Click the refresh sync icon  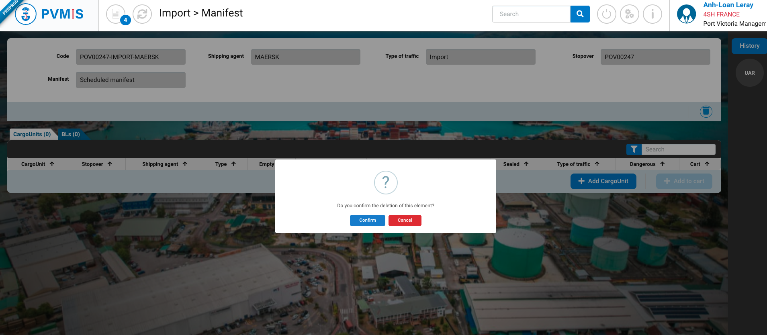point(142,14)
